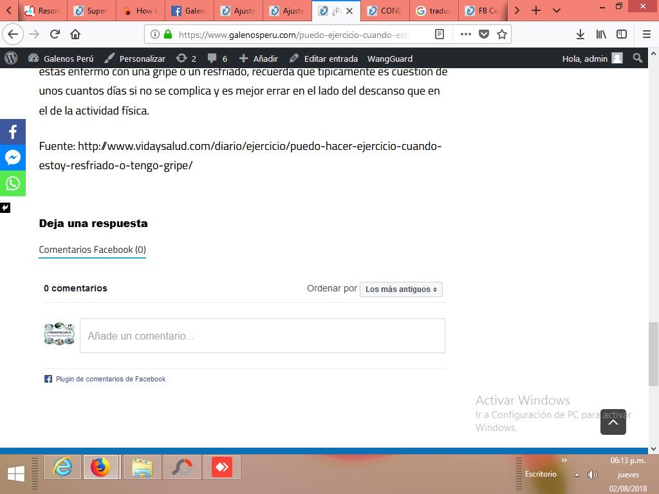Viewport: 659px width, 494px height.
Task: Click the page vertical scrollbar thumb
Action: [x=653, y=354]
